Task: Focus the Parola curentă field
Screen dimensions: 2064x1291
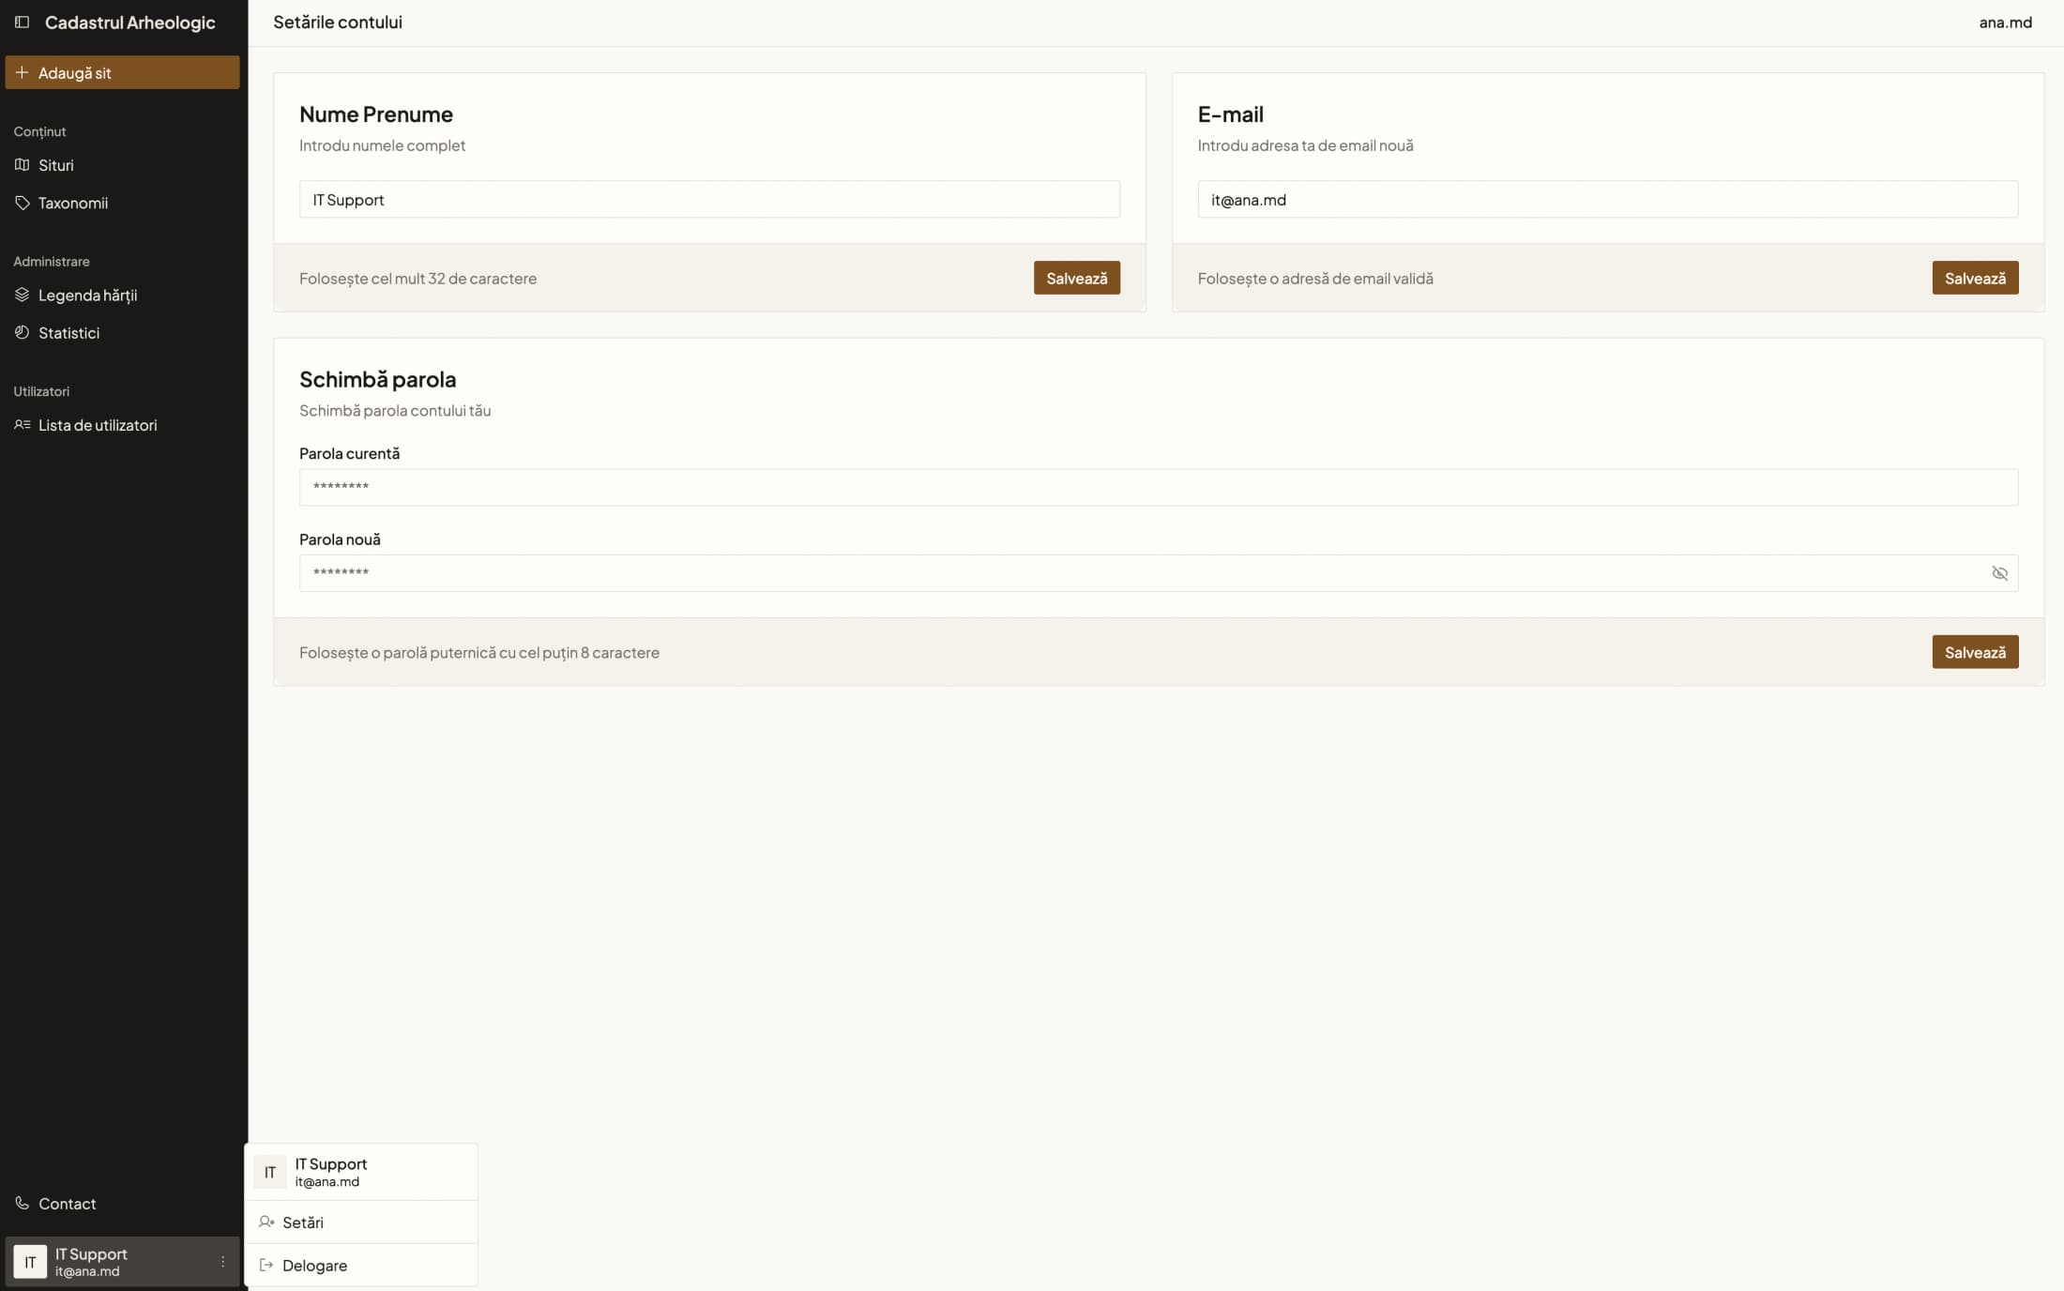Action: tap(1159, 487)
